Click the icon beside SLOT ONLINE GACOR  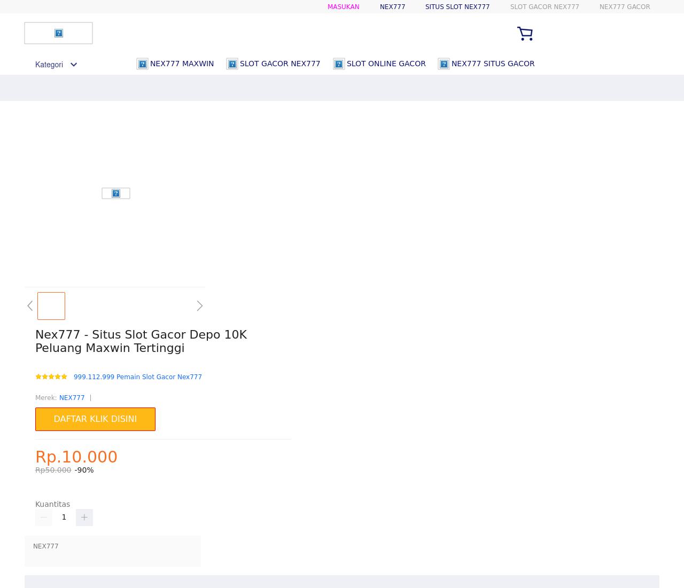pos(339,64)
